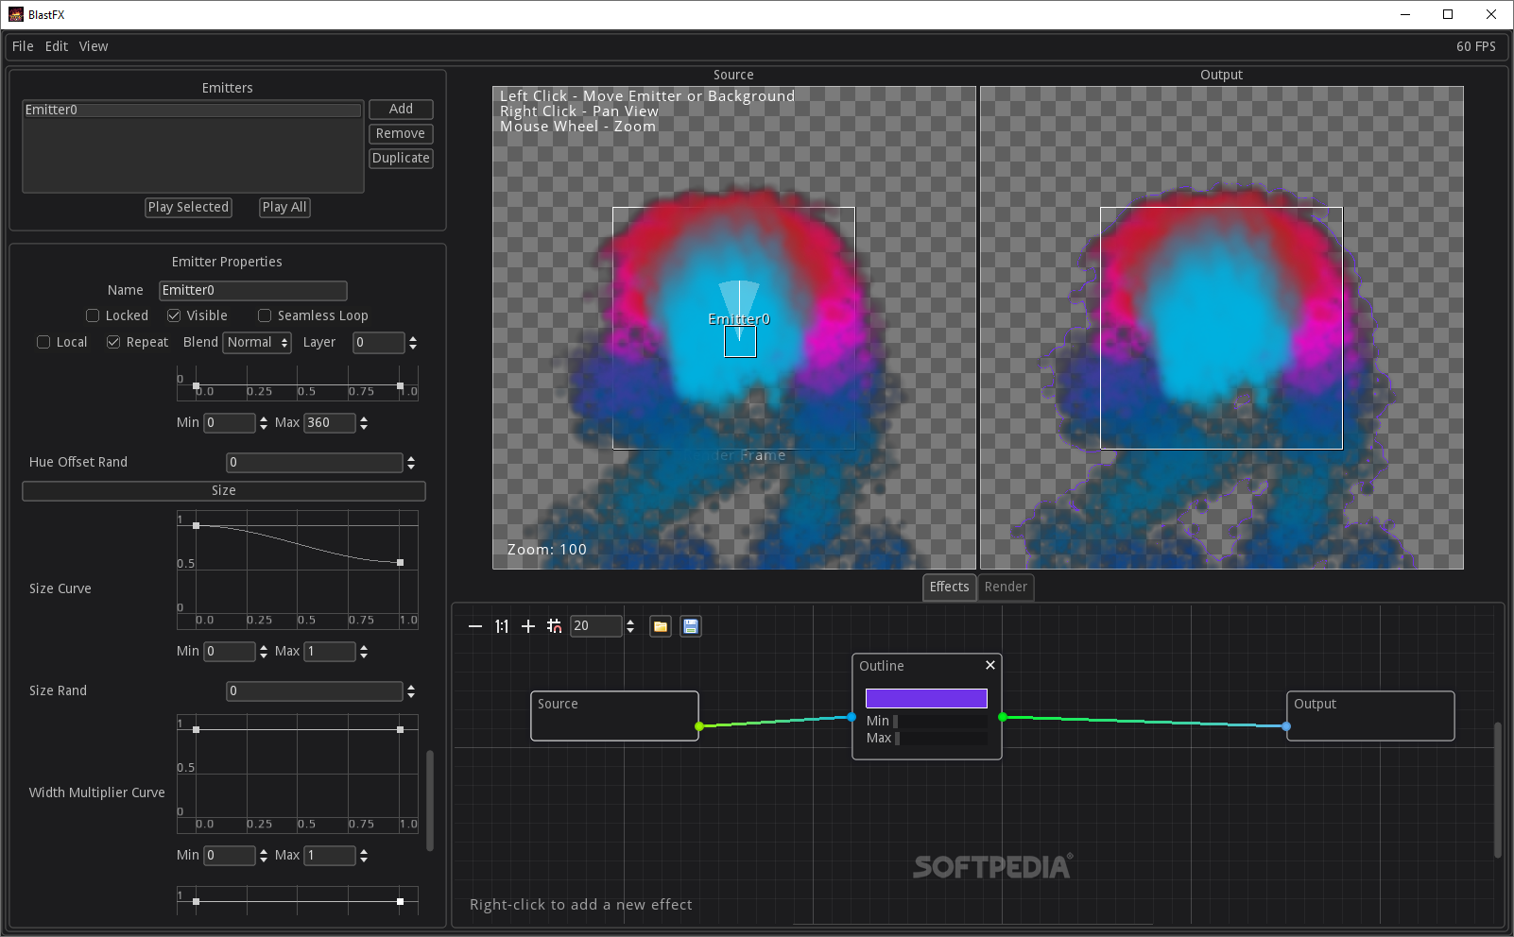The width and height of the screenshot is (1514, 937).
Task: Save effects with floppy disk icon
Action: 691,626
